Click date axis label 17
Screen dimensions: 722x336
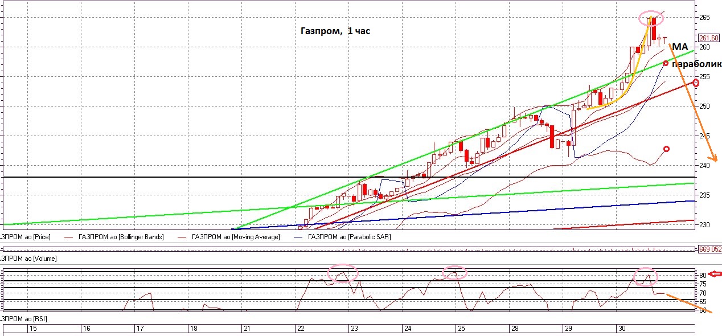140,329
